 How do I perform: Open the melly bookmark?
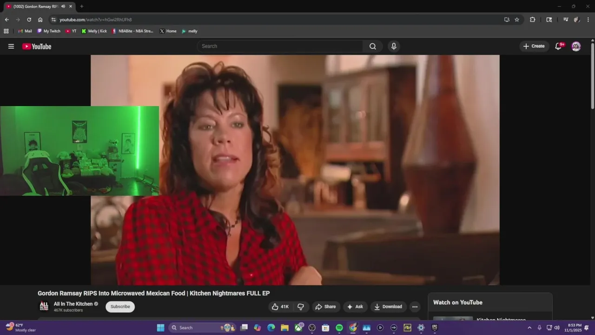[189, 31]
